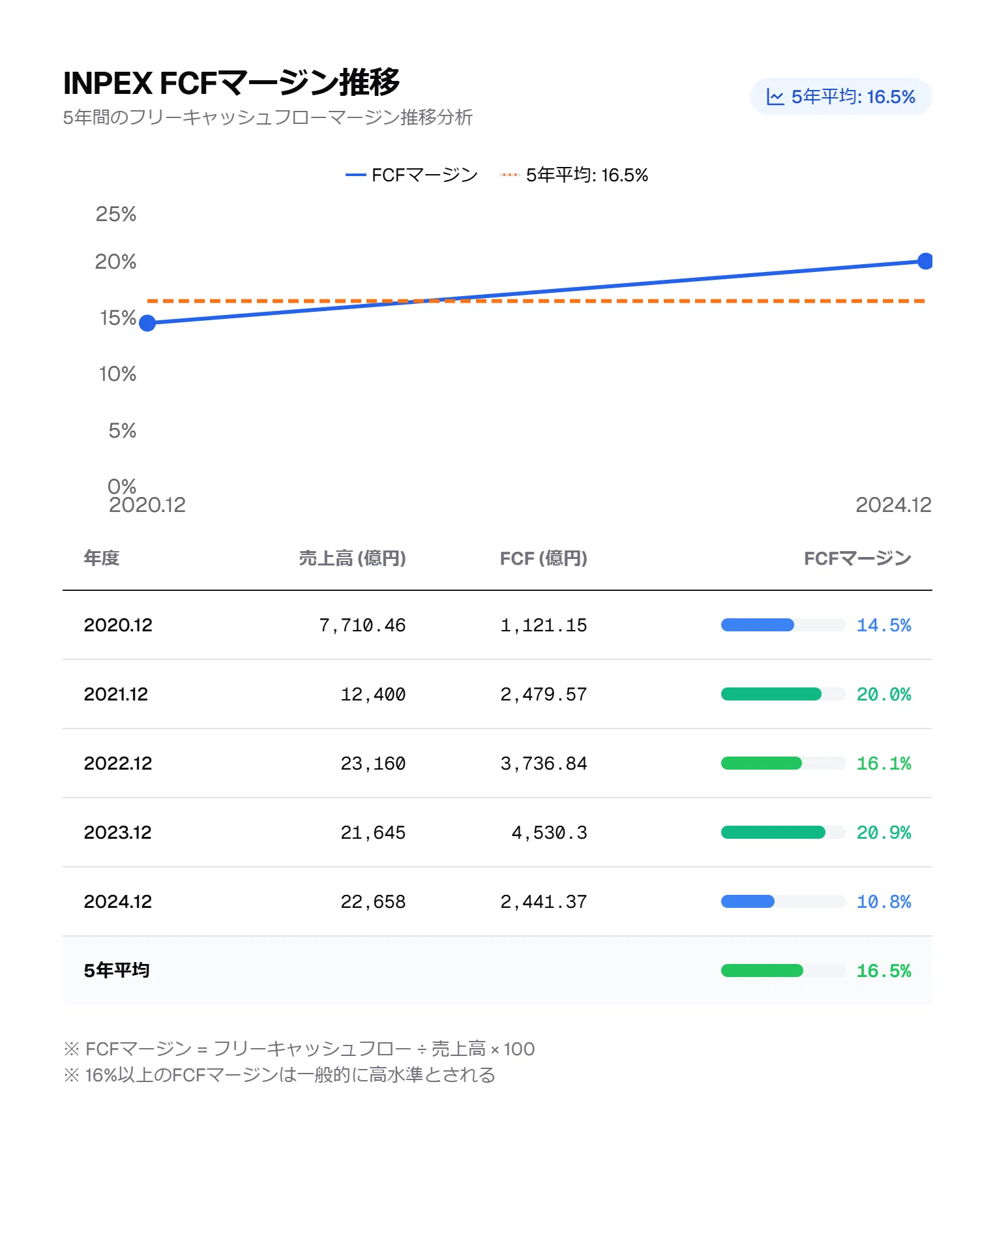Click the 16.5% average margin value
The width and height of the screenshot is (995, 1234).
[884, 971]
